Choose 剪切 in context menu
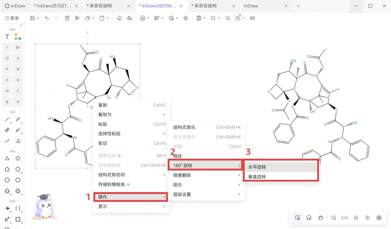The width and height of the screenshot is (391, 229). coord(131,143)
